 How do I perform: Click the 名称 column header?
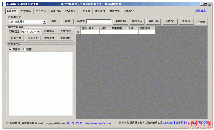coord(105,28)
